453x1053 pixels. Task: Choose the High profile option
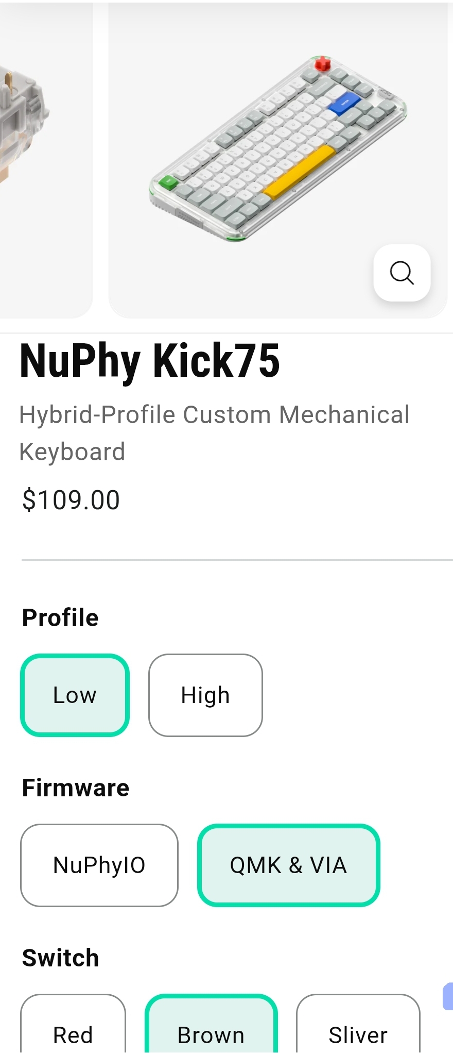pyautogui.click(x=205, y=695)
